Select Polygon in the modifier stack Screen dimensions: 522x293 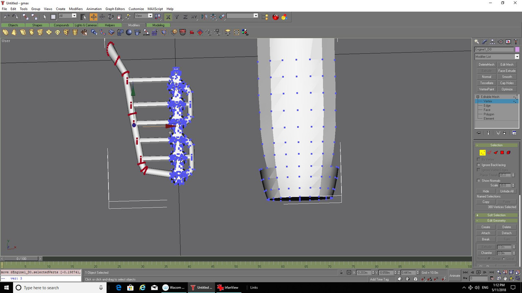[489, 114]
